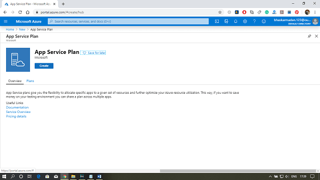This screenshot has width=320, height=180.
Task: Open Cloud Shell from the top bar
Action: click(x=217, y=21)
